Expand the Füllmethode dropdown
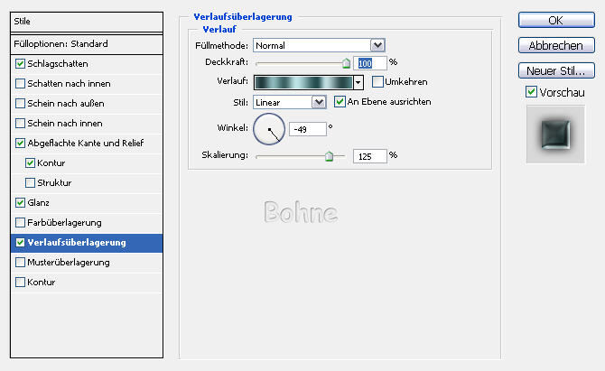605x371 pixels. (377, 44)
